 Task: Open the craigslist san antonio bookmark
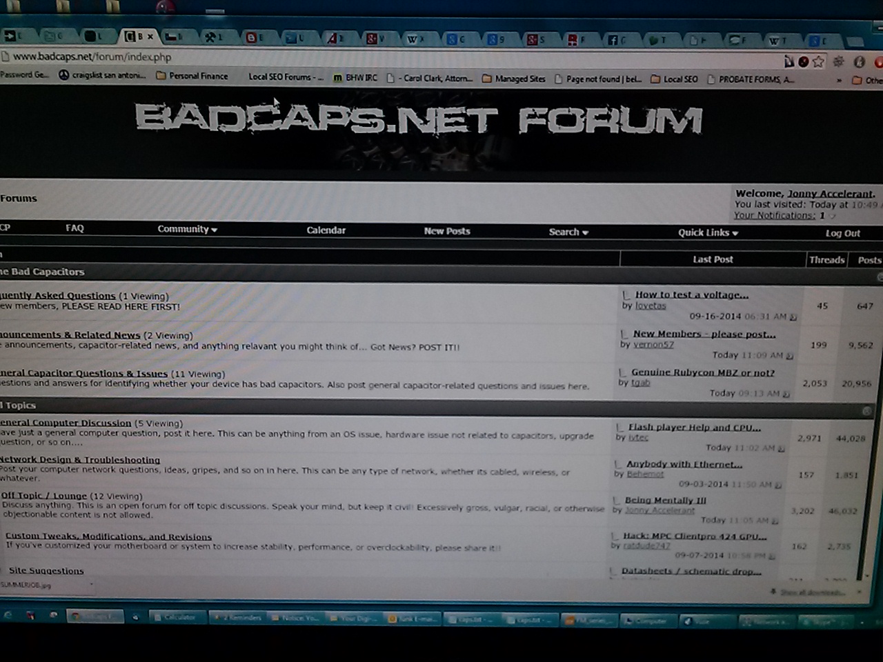pyautogui.click(x=102, y=74)
